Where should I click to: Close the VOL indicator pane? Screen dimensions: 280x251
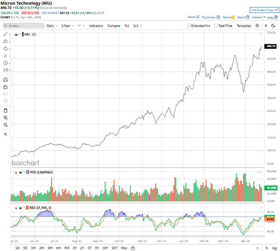click(x=16, y=173)
